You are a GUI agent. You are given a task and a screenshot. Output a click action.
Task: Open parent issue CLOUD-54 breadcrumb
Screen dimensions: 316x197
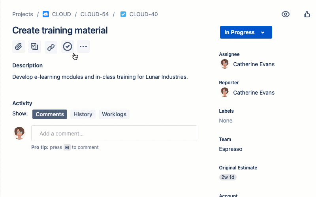pos(94,14)
